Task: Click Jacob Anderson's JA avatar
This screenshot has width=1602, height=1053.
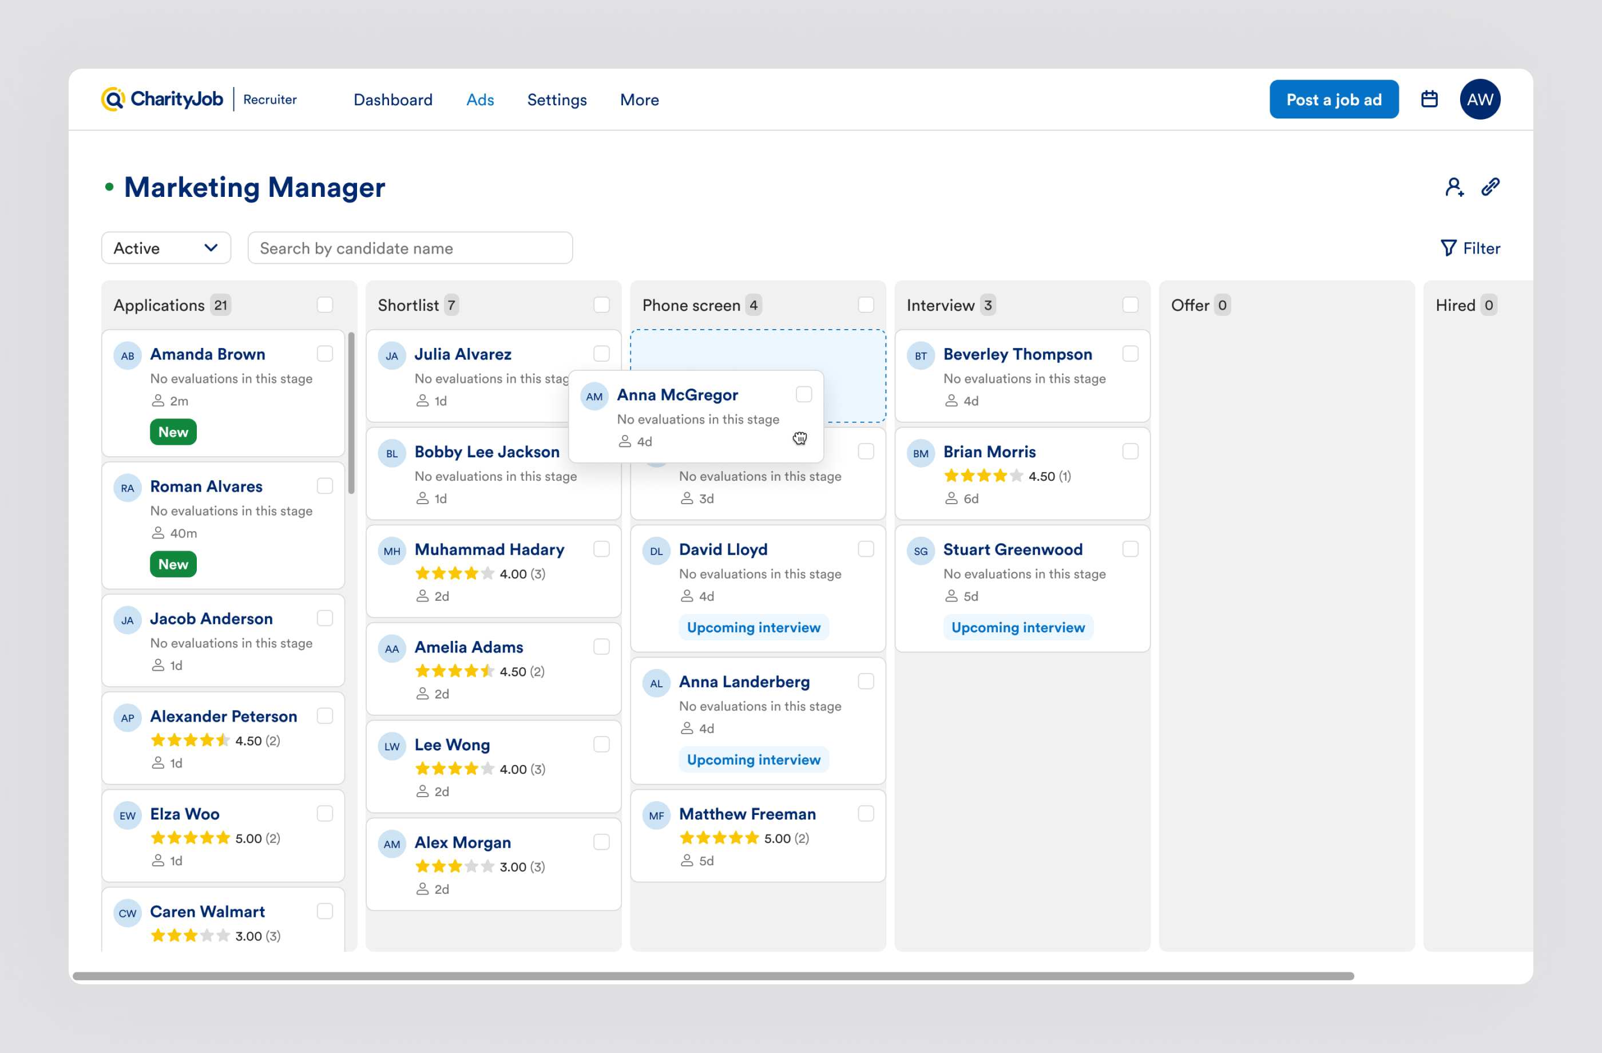Action: [127, 620]
